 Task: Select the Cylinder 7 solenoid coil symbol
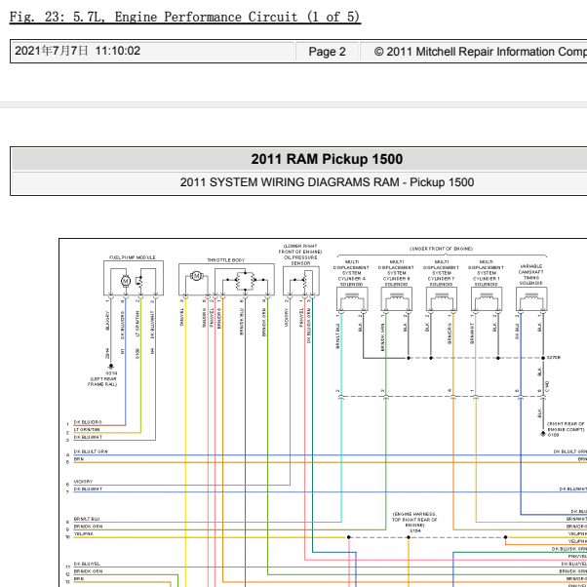442,299
